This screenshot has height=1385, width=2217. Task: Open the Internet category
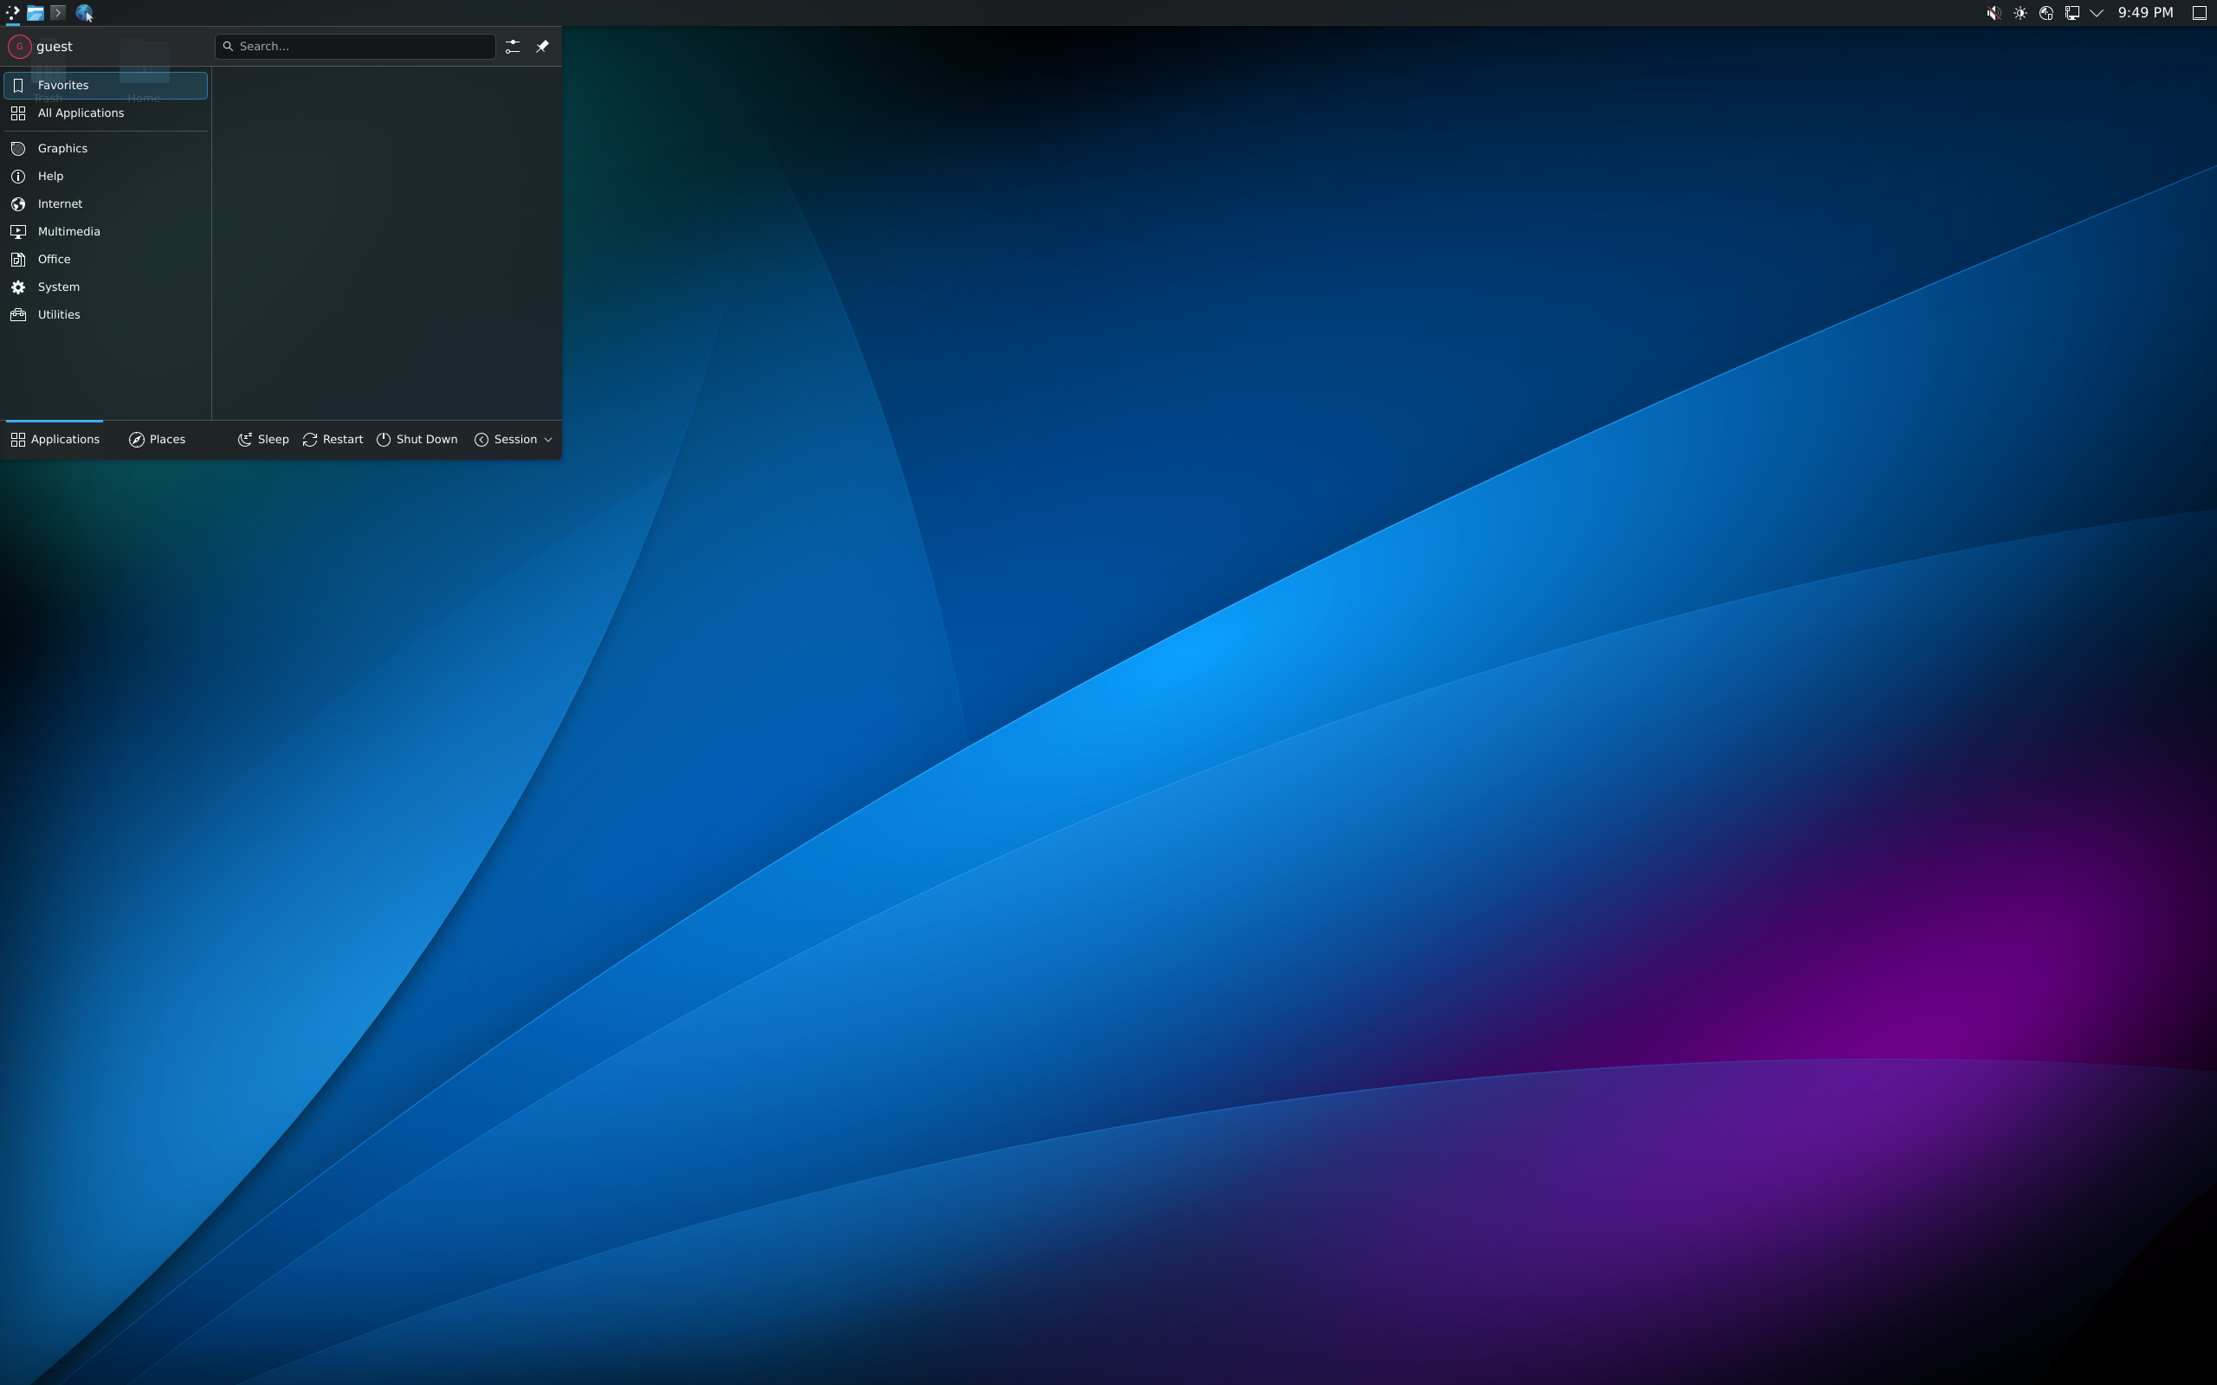106,203
